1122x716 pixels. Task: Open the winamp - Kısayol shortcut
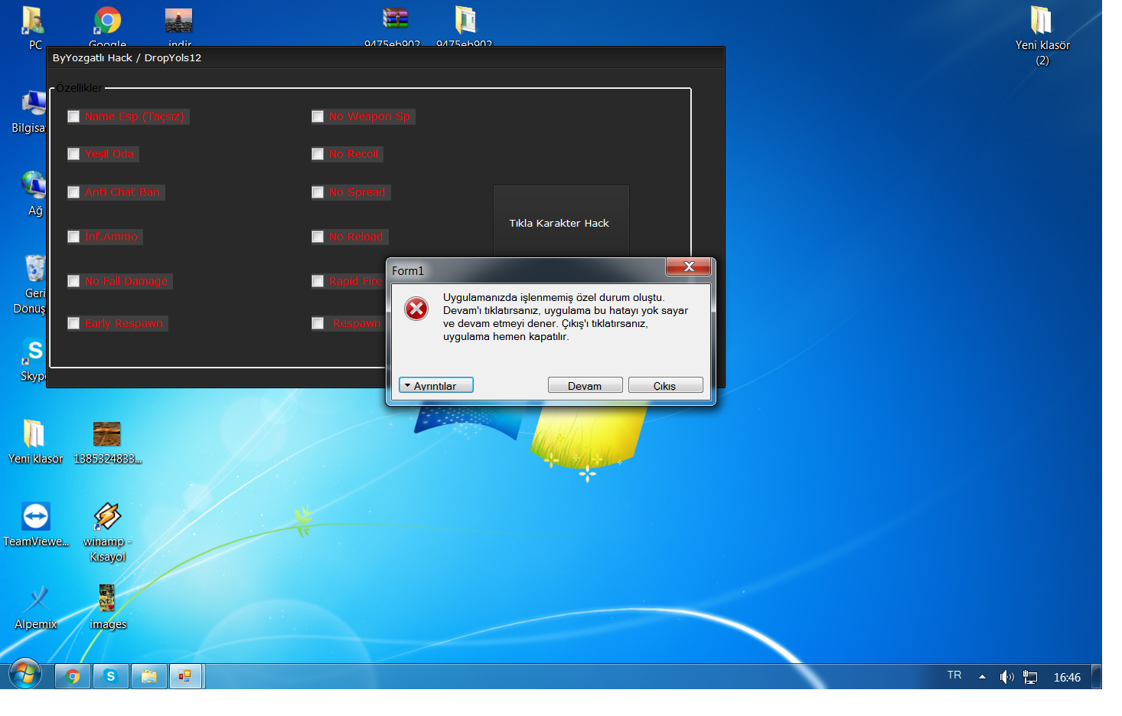tap(107, 531)
